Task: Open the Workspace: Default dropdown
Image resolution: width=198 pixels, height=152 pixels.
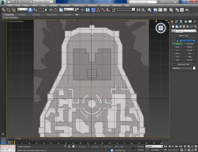Action: [x=44, y=2]
